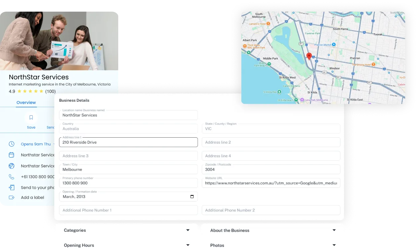The height and width of the screenshot is (252, 418).
Task: Open the calendar picker in Opening date field
Action: 192,196
